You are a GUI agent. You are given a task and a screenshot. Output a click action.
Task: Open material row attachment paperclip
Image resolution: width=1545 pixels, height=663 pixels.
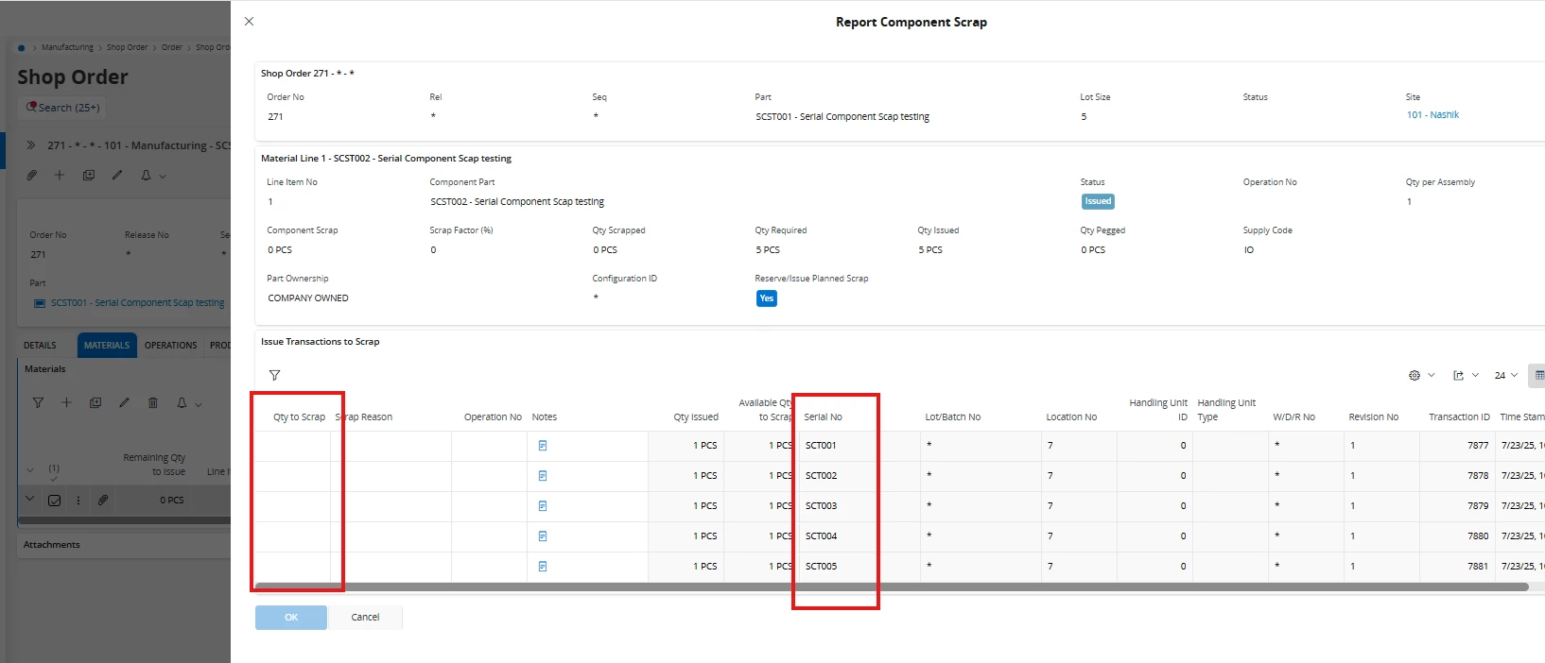[103, 500]
